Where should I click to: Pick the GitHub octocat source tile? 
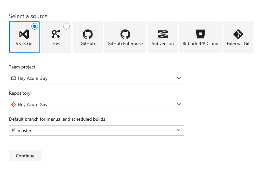88,37
